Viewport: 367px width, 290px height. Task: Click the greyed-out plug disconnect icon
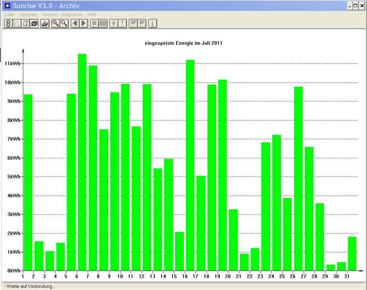[x=123, y=23]
